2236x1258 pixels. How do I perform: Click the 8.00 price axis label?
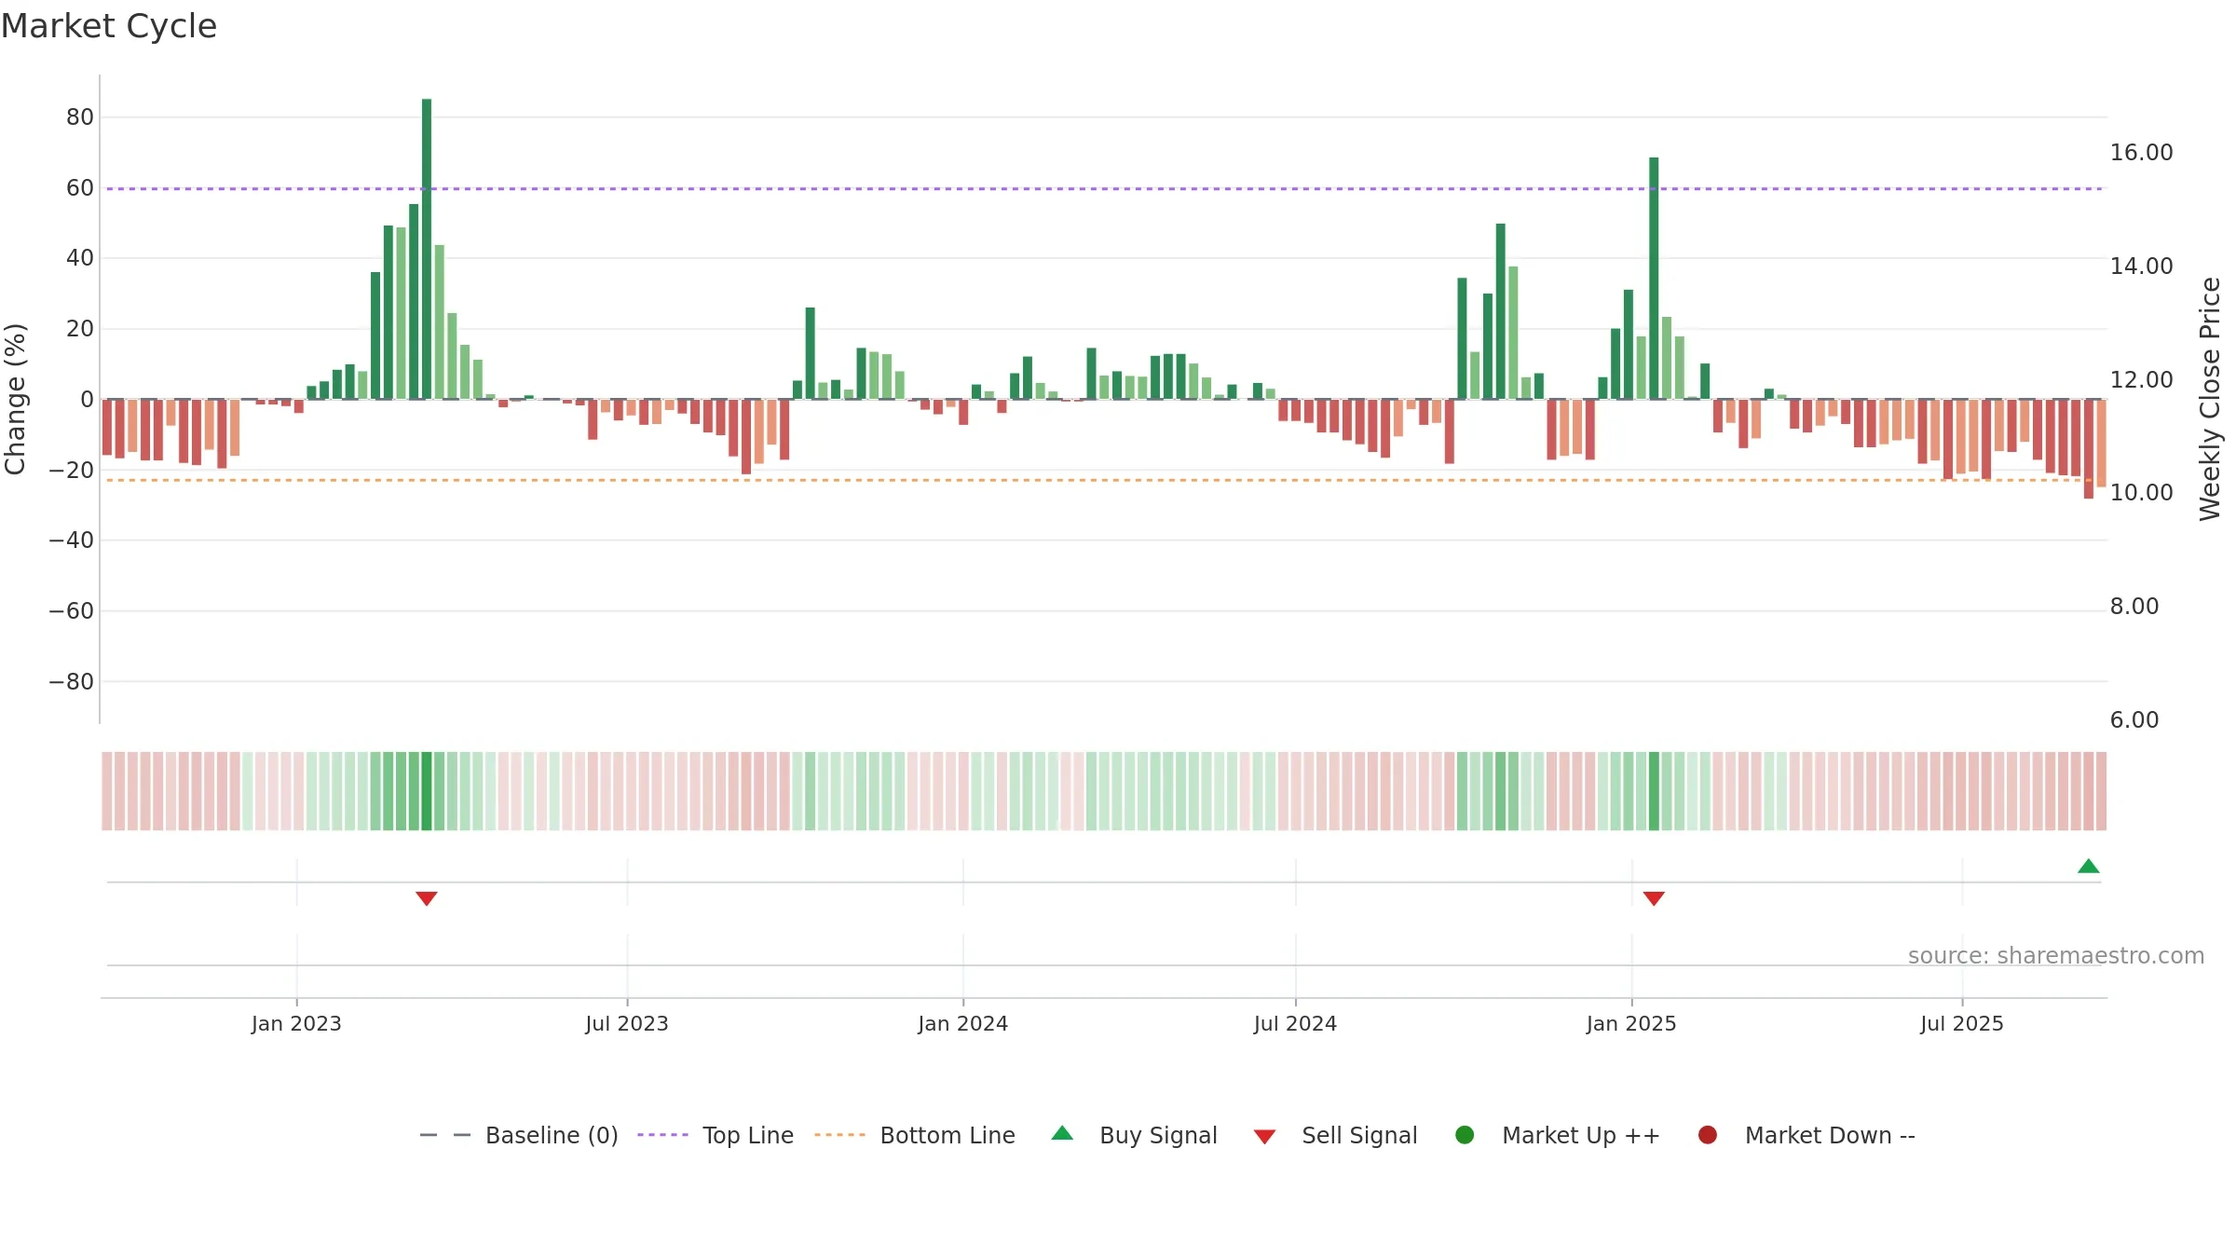click(x=2134, y=607)
